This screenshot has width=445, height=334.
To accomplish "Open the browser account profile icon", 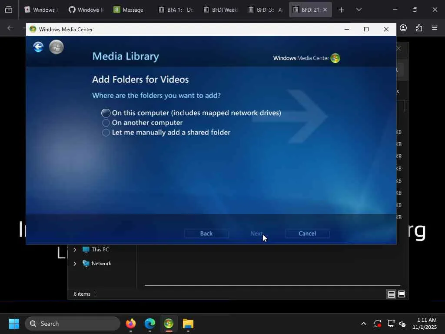I will coord(403,28).
